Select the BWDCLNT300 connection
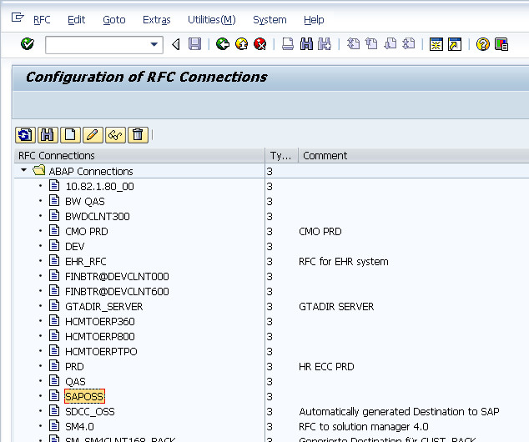 pyautogui.click(x=98, y=217)
